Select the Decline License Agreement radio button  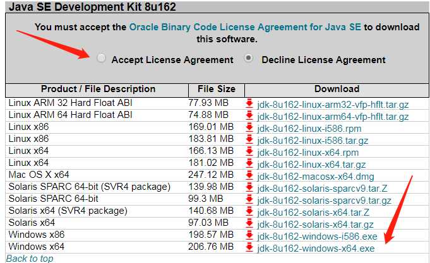click(248, 58)
